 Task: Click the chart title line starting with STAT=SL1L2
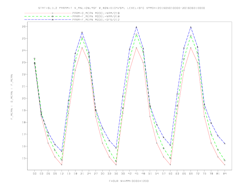point(121,8)
